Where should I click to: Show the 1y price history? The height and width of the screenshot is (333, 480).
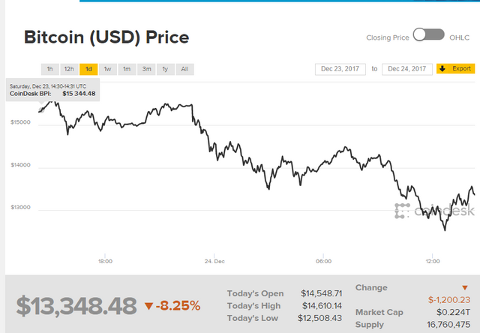(165, 69)
